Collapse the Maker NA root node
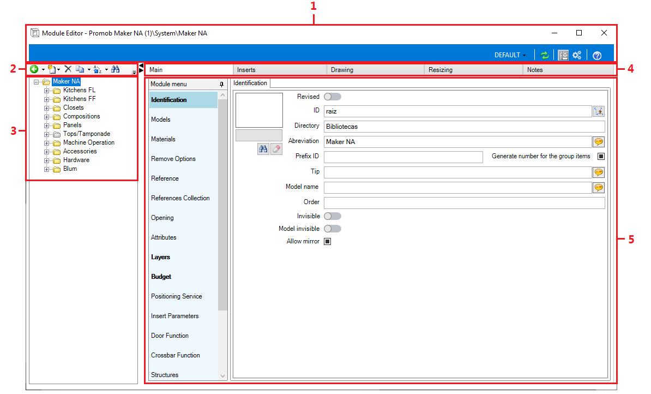 (36, 82)
